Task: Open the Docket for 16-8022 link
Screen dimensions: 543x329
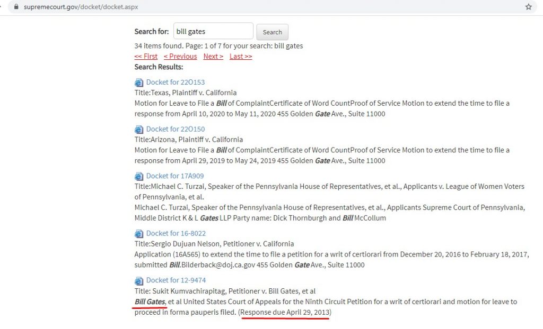Action: [x=176, y=233]
